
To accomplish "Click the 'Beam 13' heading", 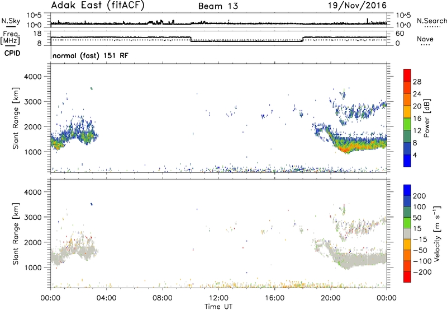I will pyautogui.click(x=218, y=6).
